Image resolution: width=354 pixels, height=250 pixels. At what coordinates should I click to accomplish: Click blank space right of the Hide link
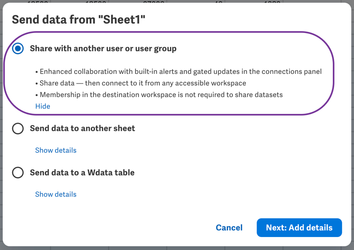point(177,106)
